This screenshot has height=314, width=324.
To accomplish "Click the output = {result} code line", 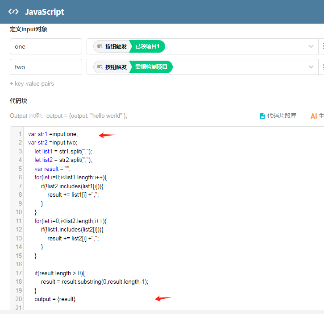I will click(x=55, y=299).
